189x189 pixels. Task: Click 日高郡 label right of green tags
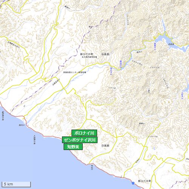pos(105,146)
